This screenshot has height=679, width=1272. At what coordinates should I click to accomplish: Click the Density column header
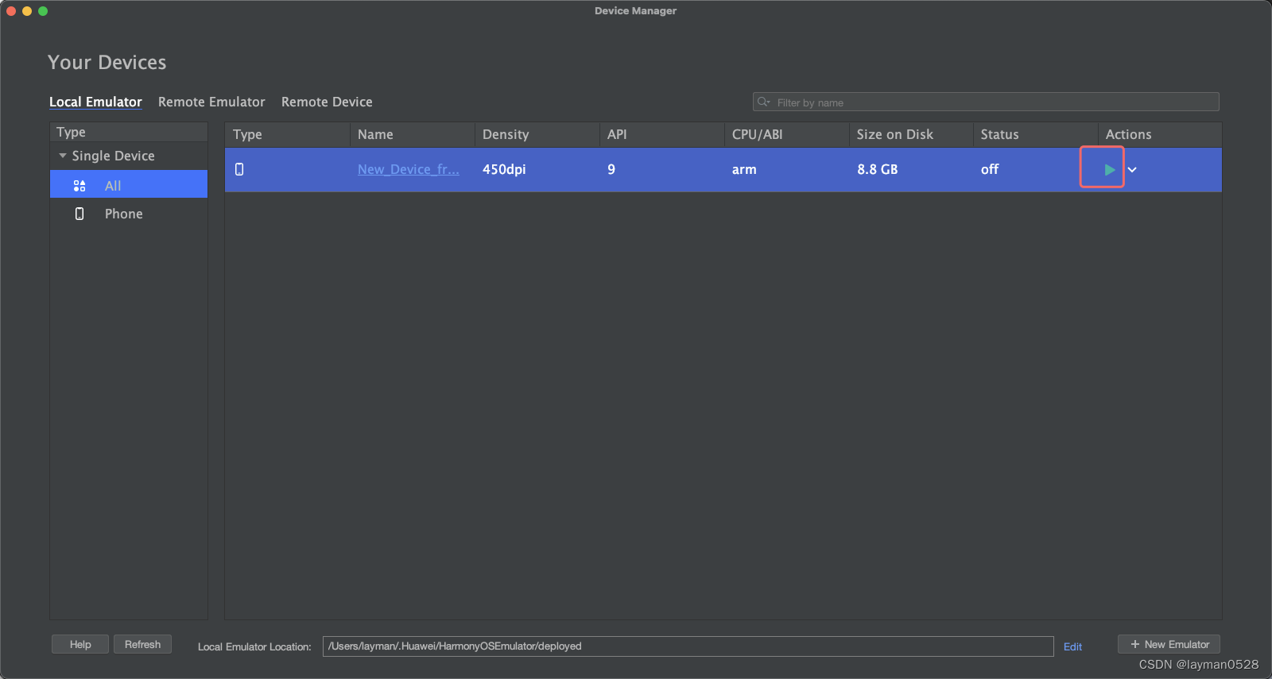point(537,134)
